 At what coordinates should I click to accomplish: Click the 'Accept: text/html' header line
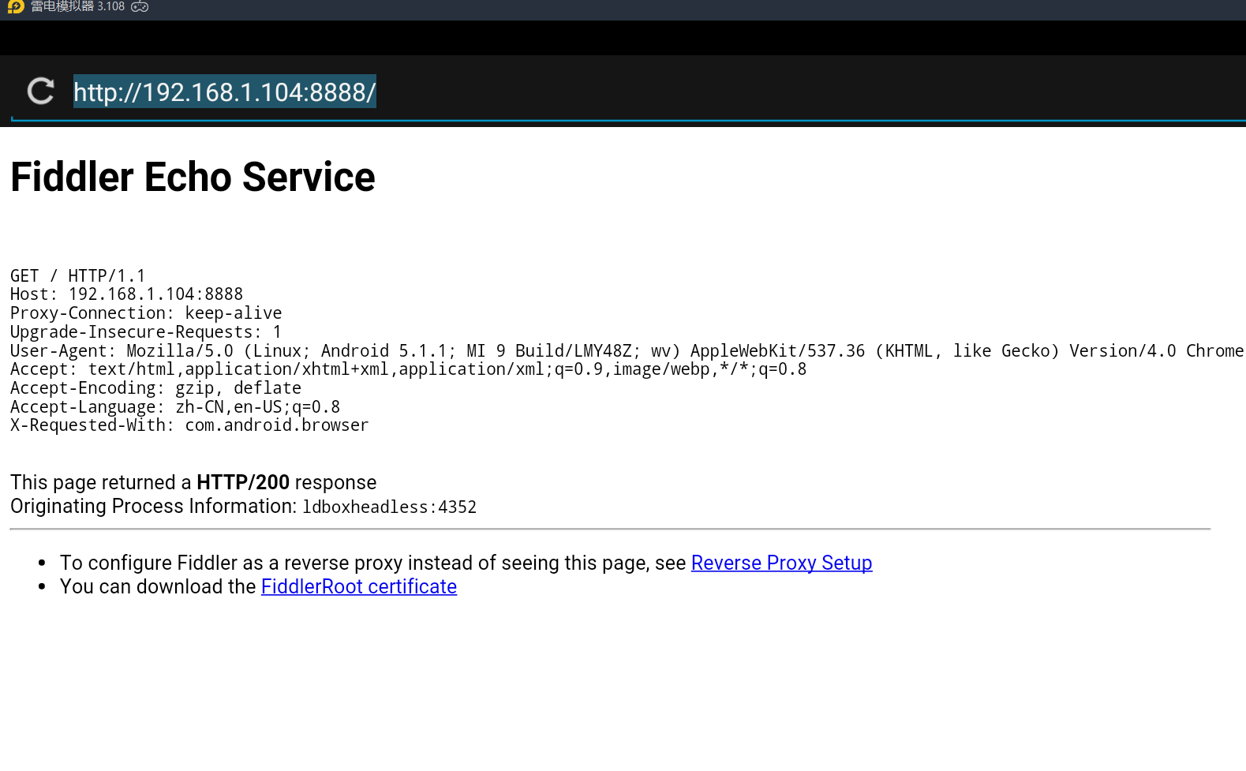pos(408,369)
